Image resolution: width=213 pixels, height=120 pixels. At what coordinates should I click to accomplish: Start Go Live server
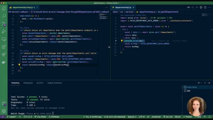pyautogui.click(x=168, y=117)
